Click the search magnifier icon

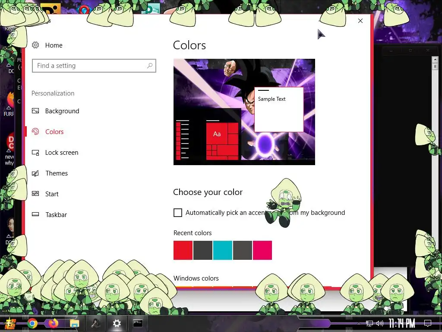[x=150, y=66]
